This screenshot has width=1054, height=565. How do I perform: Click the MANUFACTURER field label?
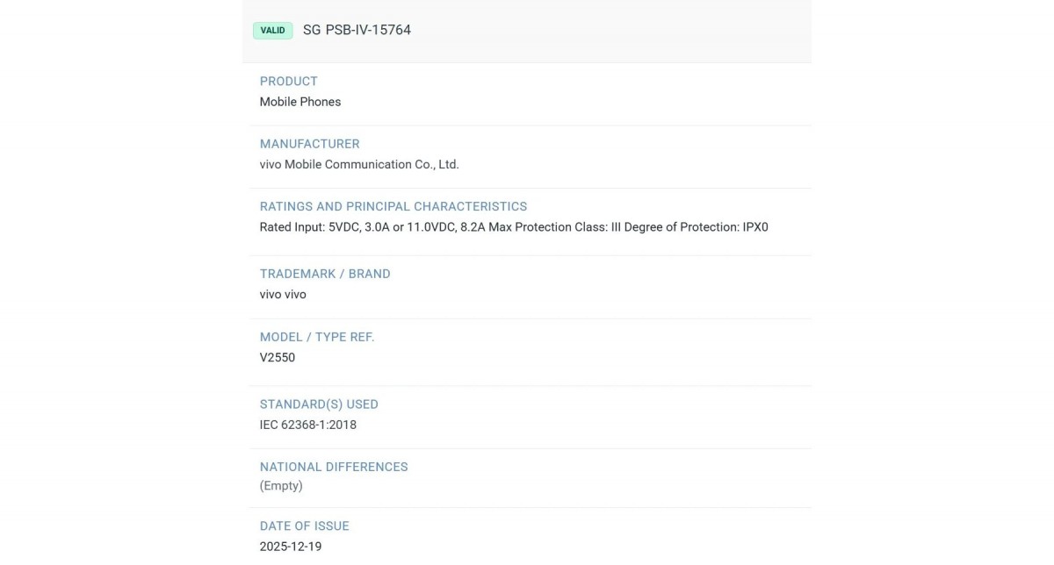309,144
